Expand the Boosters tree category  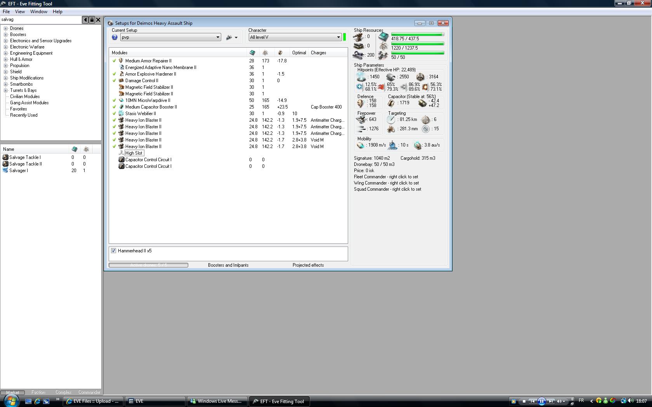click(x=6, y=34)
